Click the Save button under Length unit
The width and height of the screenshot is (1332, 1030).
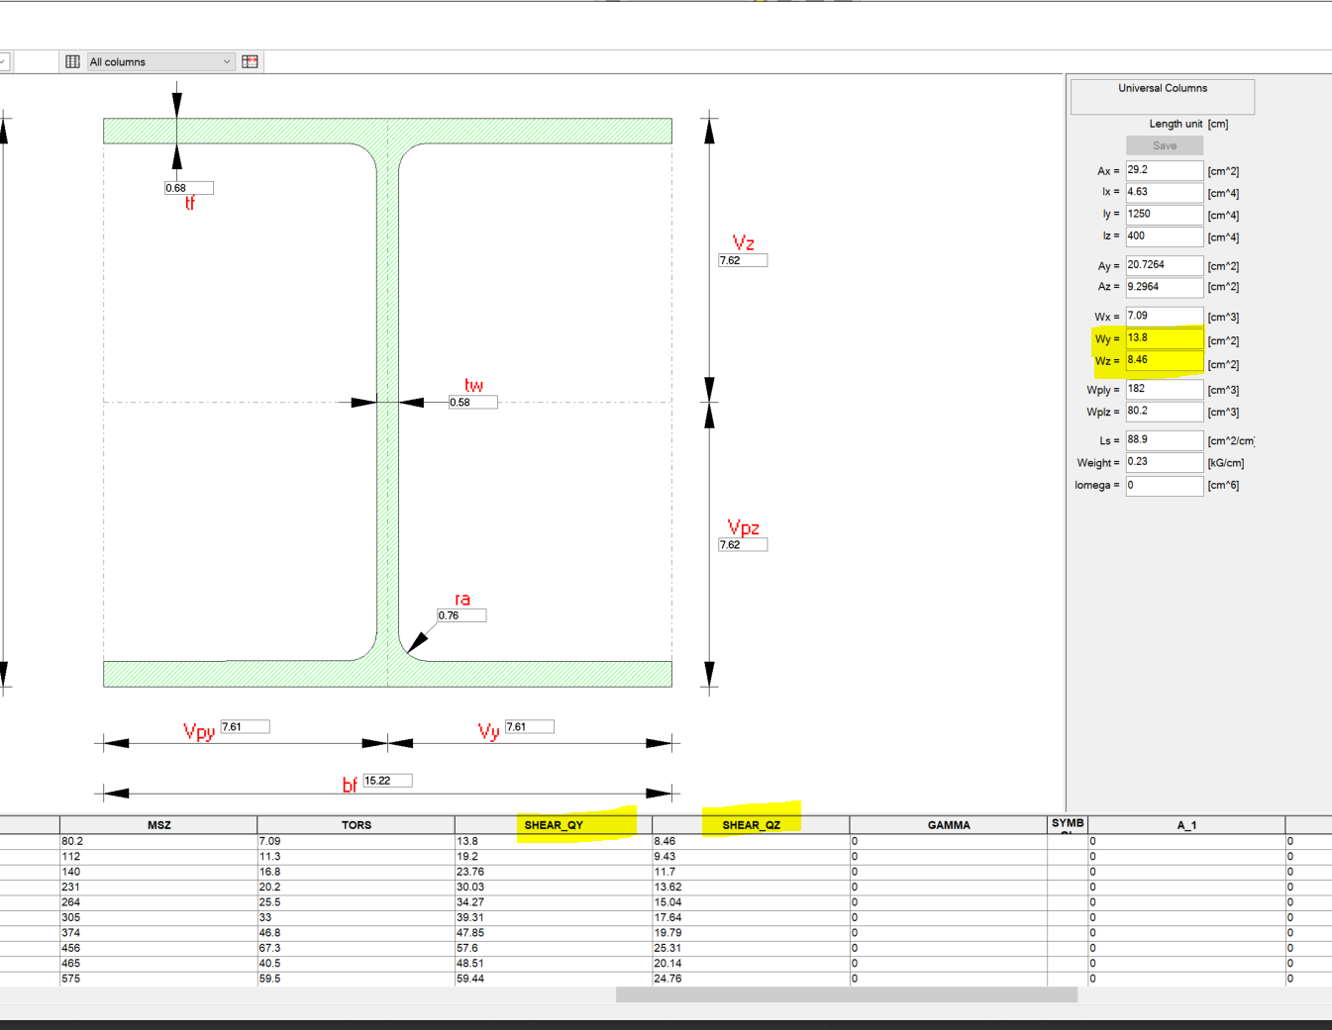pos(1165,144)
